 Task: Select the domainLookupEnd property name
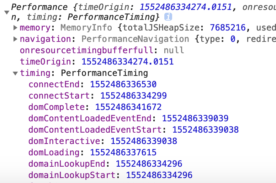click(67, 164)
